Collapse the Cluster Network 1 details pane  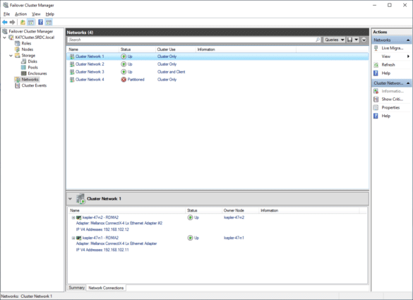pyautogui.click(x=70, y=199)
